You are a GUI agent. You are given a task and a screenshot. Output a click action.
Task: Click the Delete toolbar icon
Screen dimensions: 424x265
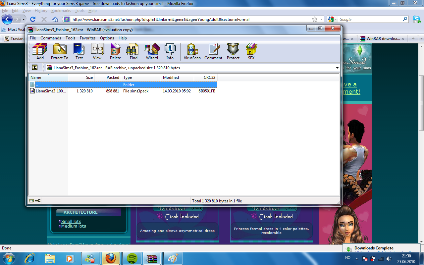[115, 52]
